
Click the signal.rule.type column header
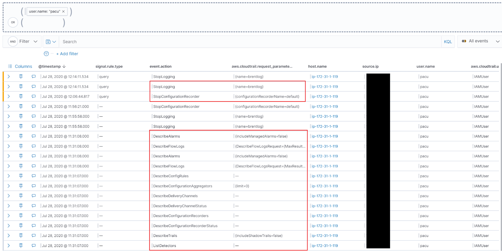coord(109,66)
